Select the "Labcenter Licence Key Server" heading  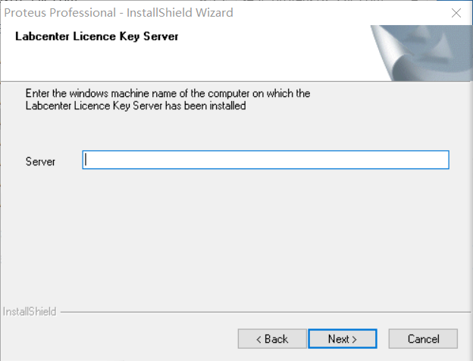tap(96, 36)
